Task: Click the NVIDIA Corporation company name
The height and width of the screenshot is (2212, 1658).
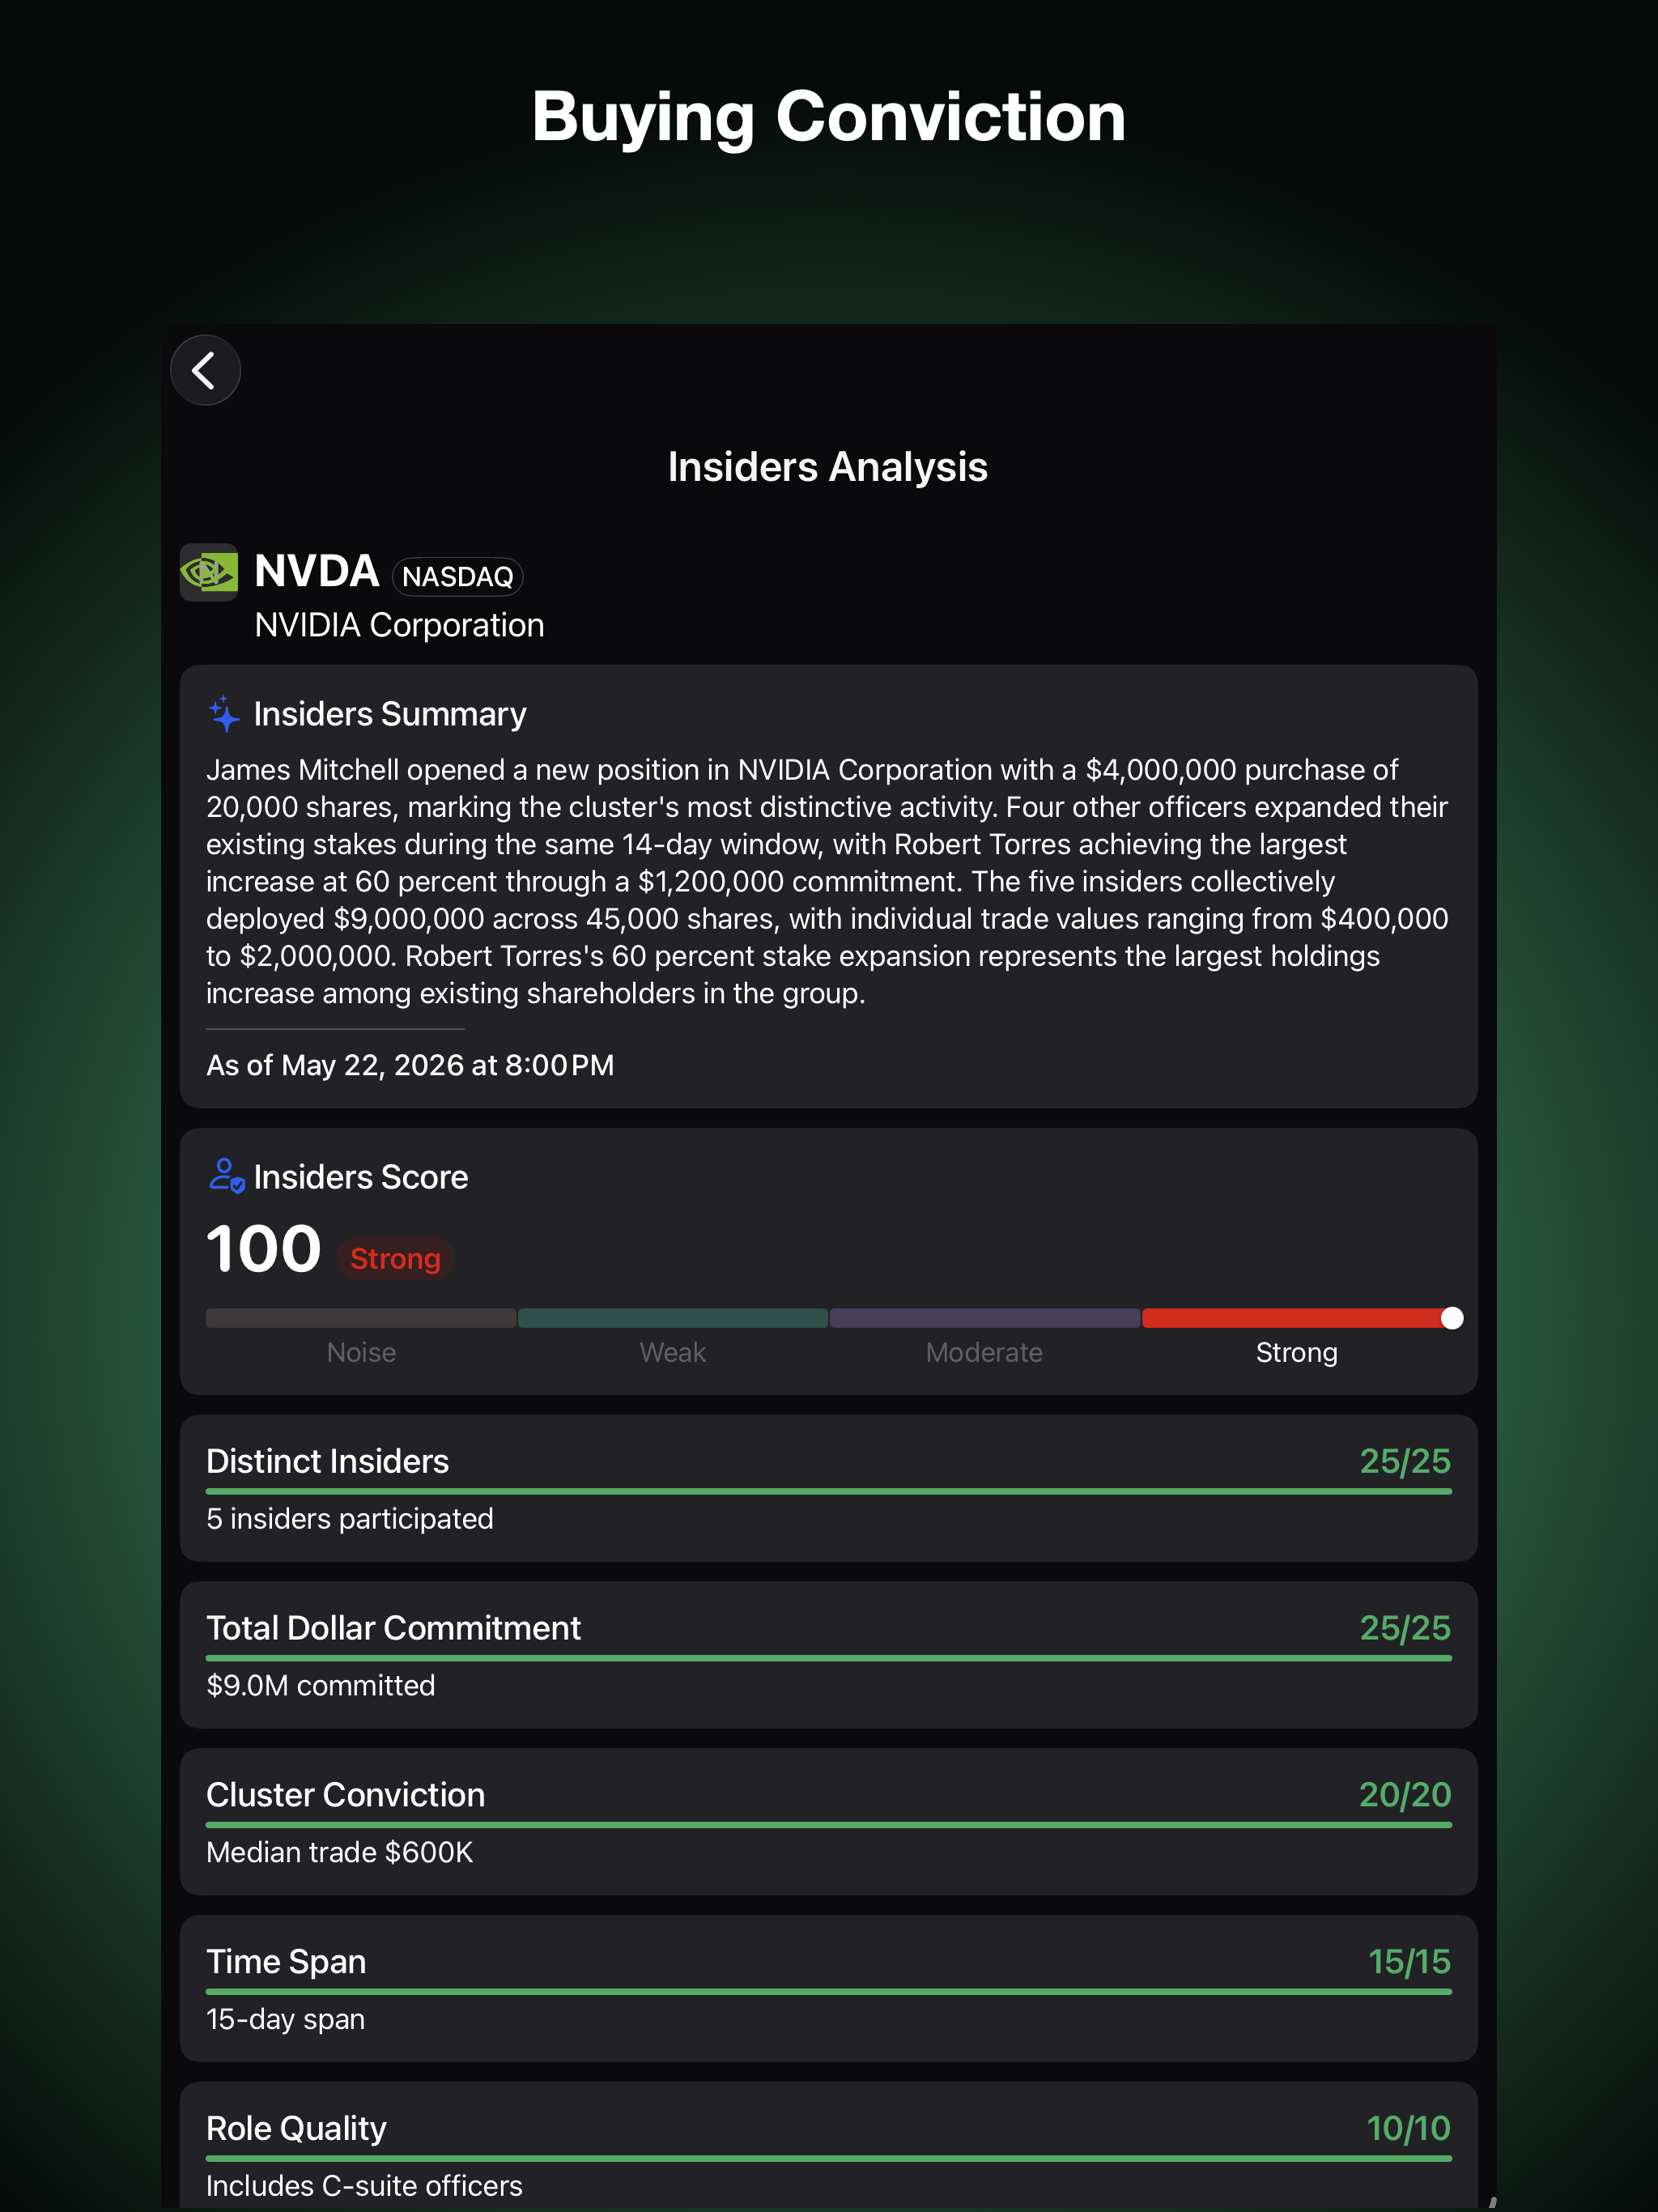Action: click(399, 625)
